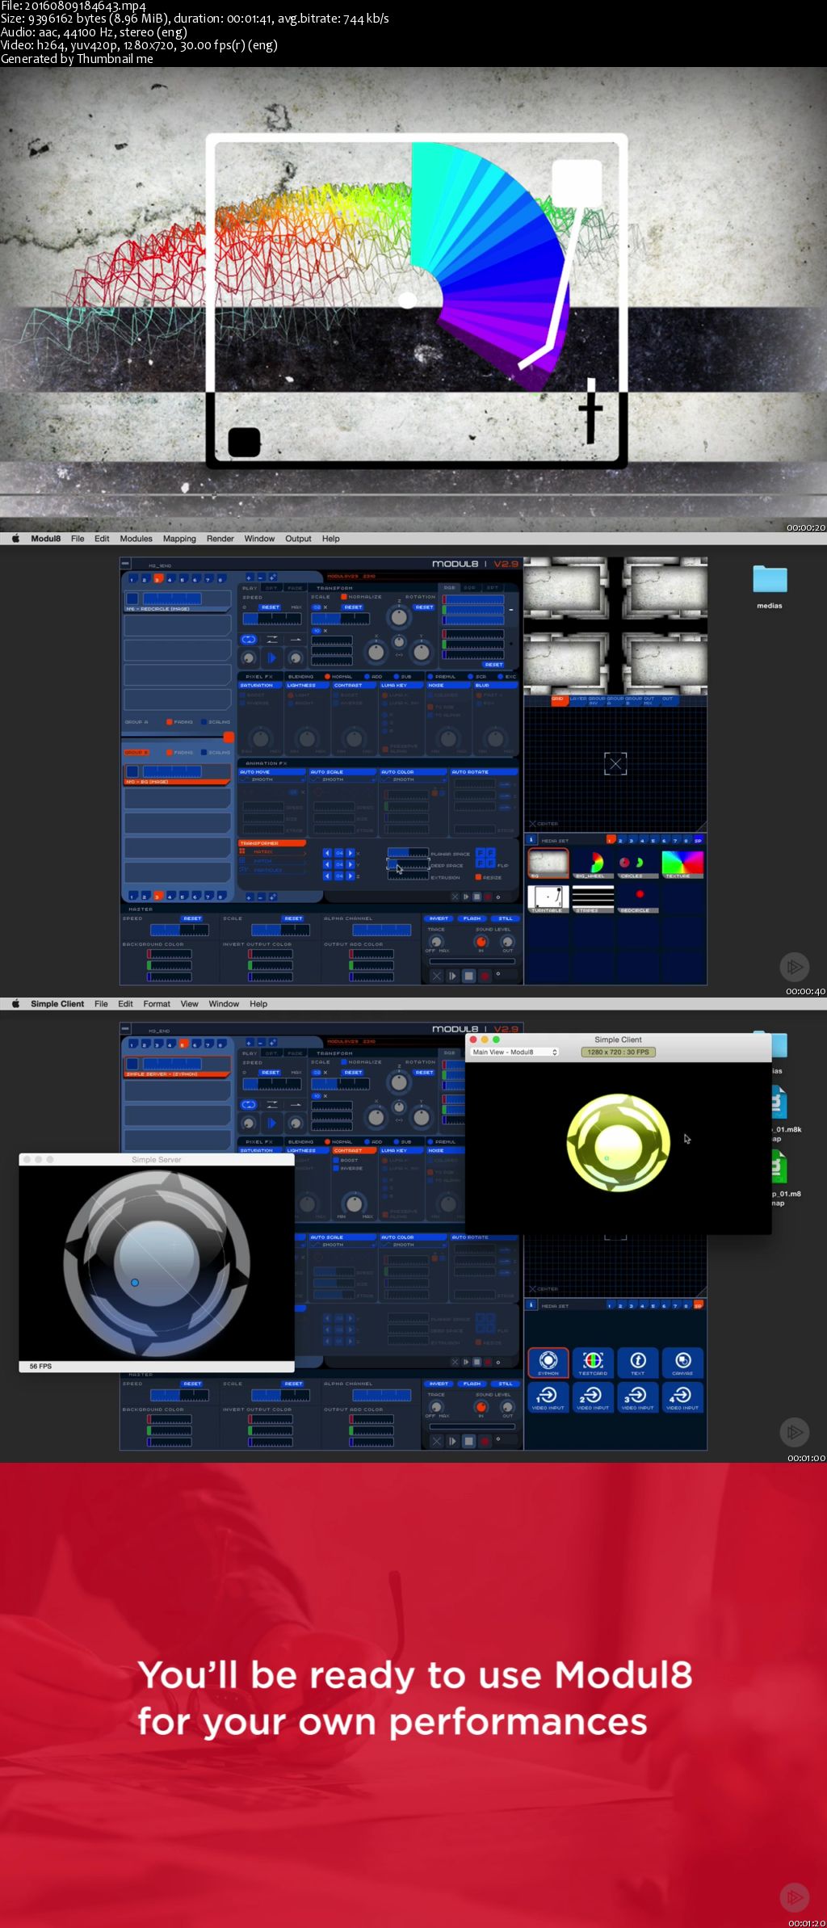Image resolution: width=827 pixels, height=1928 pixels.
Task: Expand the MATRIX transformer row
Action: [273, 852]
